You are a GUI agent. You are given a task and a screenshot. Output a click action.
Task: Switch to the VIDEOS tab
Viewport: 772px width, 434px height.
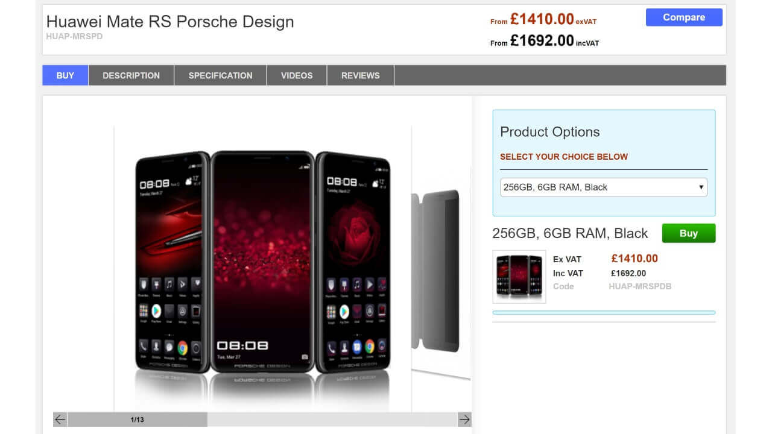[297, 75]
